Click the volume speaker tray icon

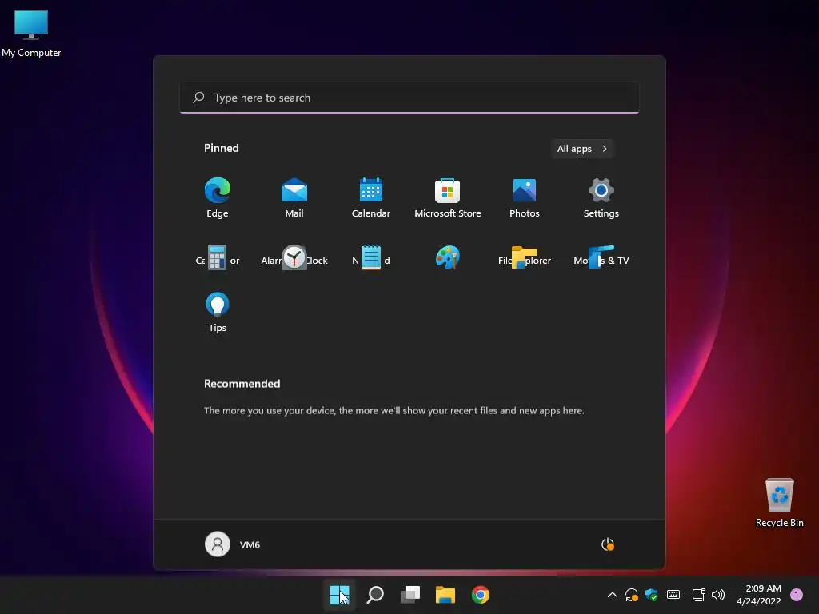[x=718, y=595]
